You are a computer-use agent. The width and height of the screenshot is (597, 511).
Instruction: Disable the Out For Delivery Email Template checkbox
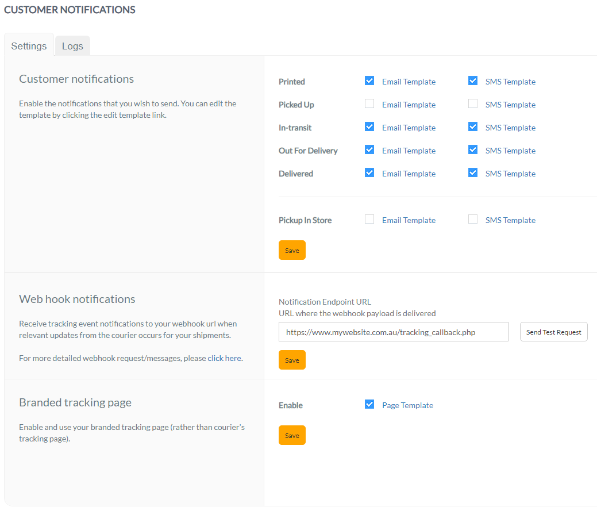pos(369,149)
